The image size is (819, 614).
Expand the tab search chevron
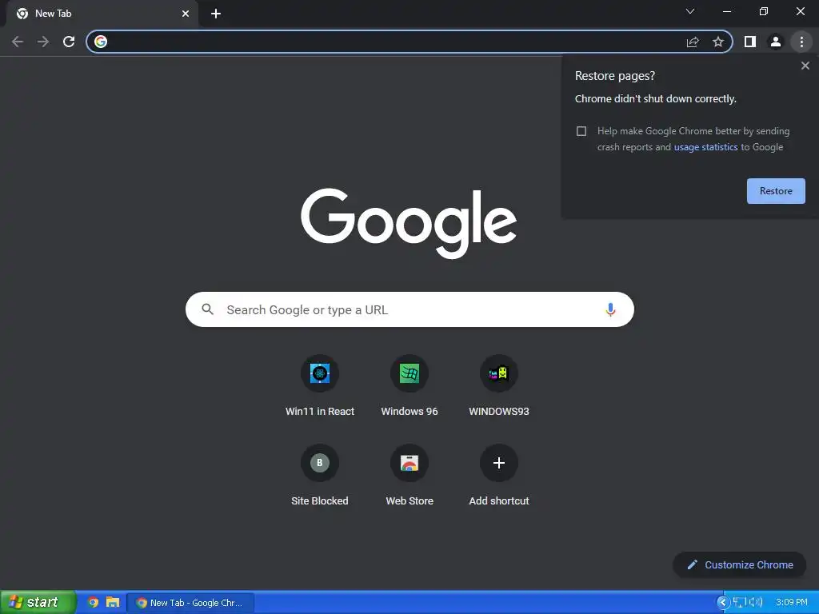pos(690,11)
